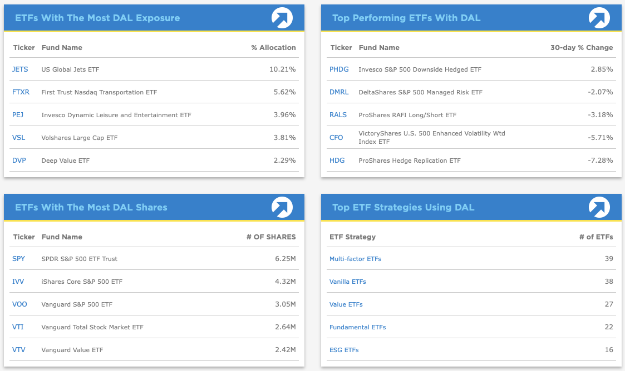The width and height of the screenshot is (625, 371).
Task: Click the 5.62% allocation value
Action: pyautogui.click(x=284, y=92)
